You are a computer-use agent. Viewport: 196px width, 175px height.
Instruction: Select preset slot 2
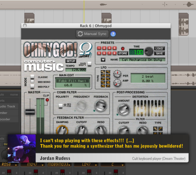pos(104,48)
